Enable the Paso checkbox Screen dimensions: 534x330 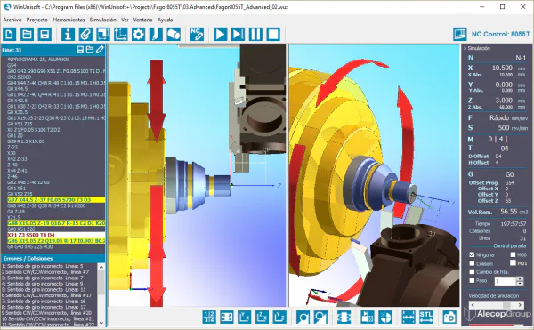click(x=472, y=280)
